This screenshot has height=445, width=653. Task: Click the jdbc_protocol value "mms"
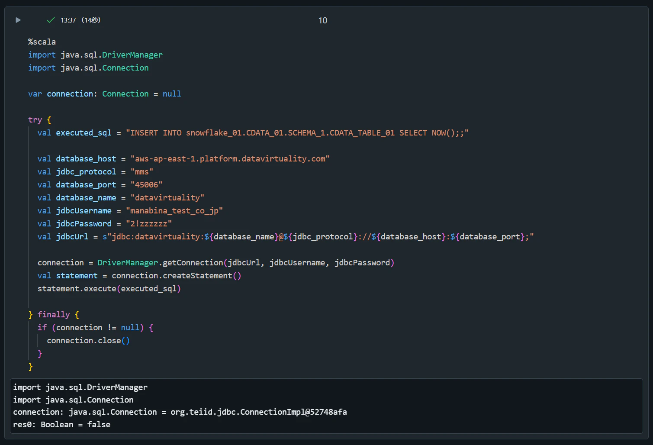(x=142, y=172)
